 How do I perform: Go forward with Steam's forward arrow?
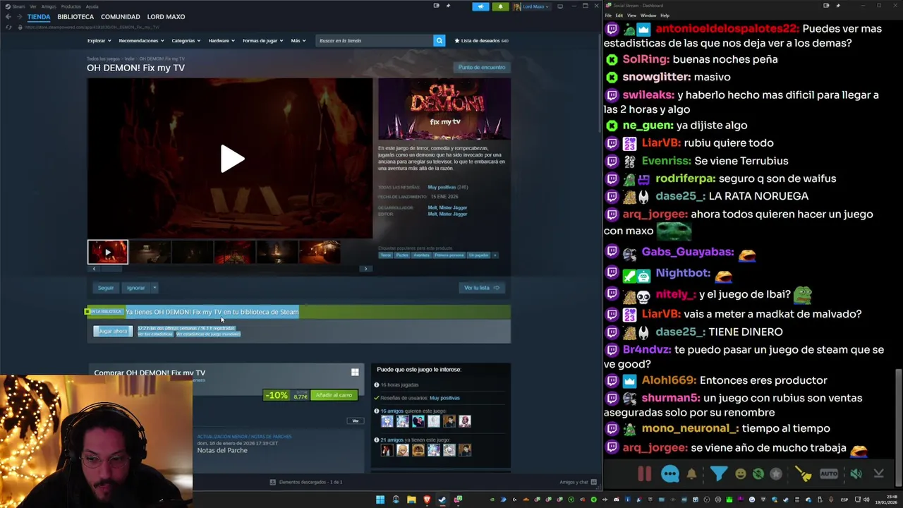[20, 17]
